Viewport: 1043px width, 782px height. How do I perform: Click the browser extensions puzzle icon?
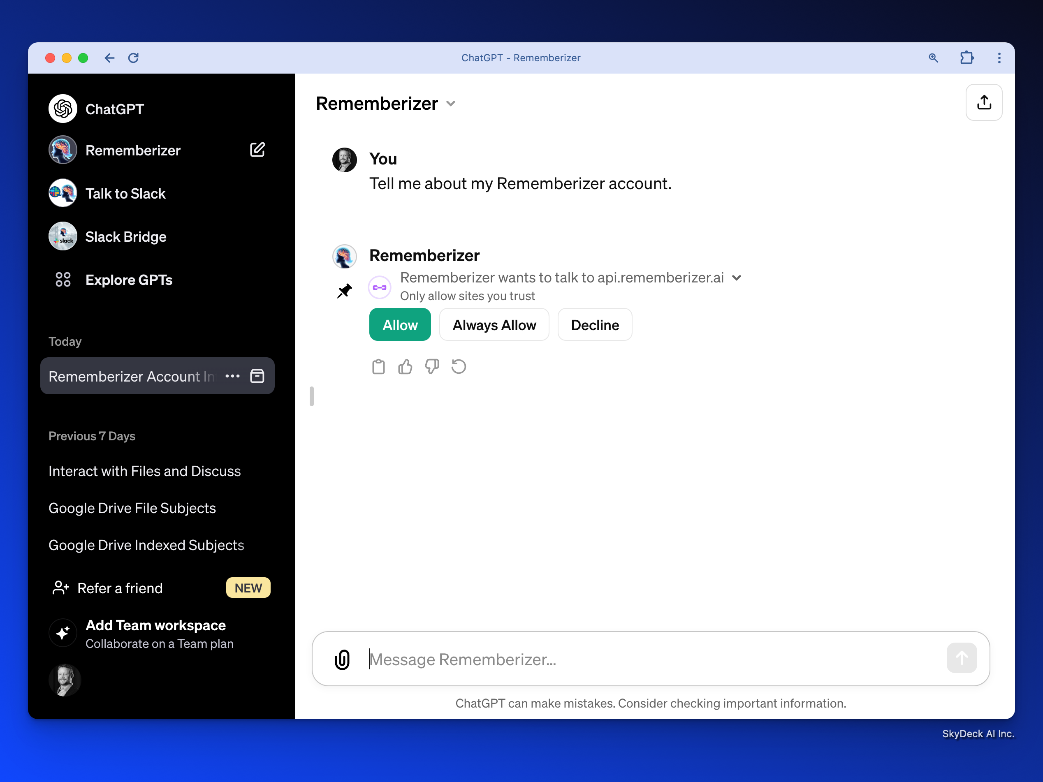pyautogui.click(x=967, y=58)
